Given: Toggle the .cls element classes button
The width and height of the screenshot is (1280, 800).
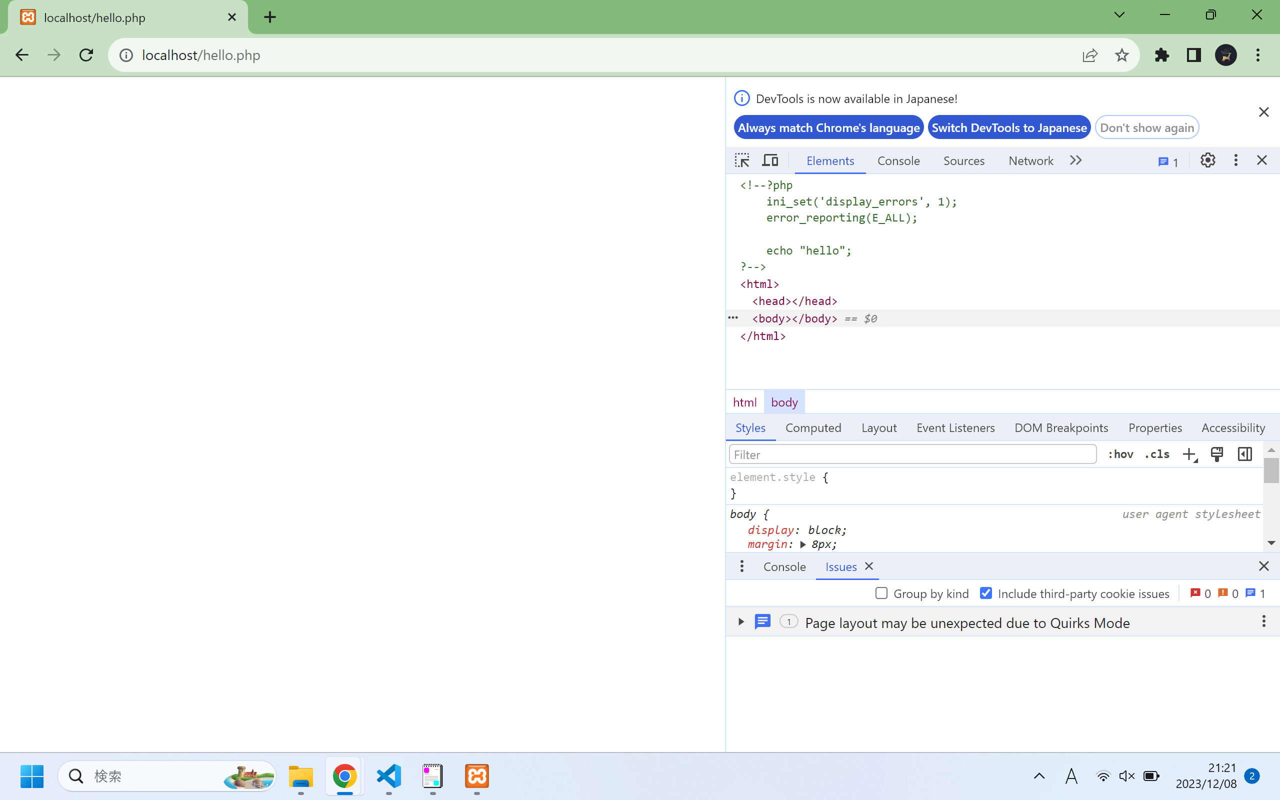Looking at the screenshot, I should coord(1157,454).
